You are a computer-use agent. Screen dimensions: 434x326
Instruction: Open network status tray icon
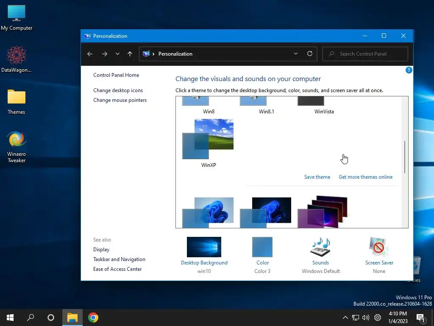click(356, 318)
